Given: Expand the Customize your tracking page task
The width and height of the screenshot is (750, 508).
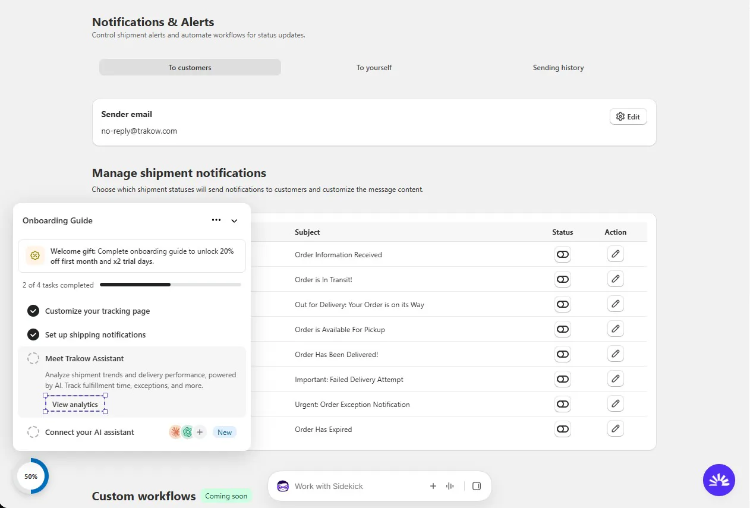Looking at the screenshot, I should pyautogui.click(x=97, y=311).
